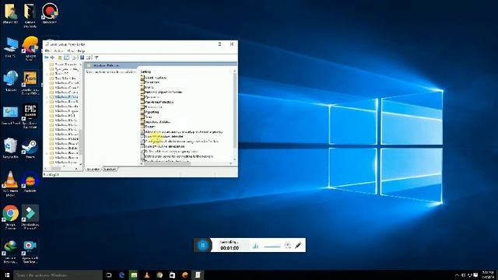Viewport: 498px width, 280px height.
Task: Open Apowersoft screen recorder desktop shortcut
Action: pos(30,251)
